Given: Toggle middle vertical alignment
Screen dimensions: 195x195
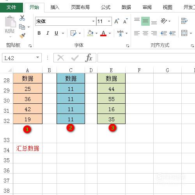Looking at the screenshot, I should click(x=145, y=21).
